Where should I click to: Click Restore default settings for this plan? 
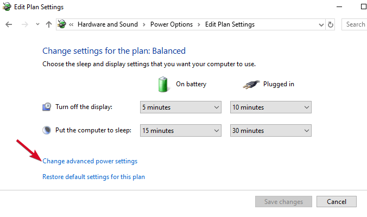point(93,177)
